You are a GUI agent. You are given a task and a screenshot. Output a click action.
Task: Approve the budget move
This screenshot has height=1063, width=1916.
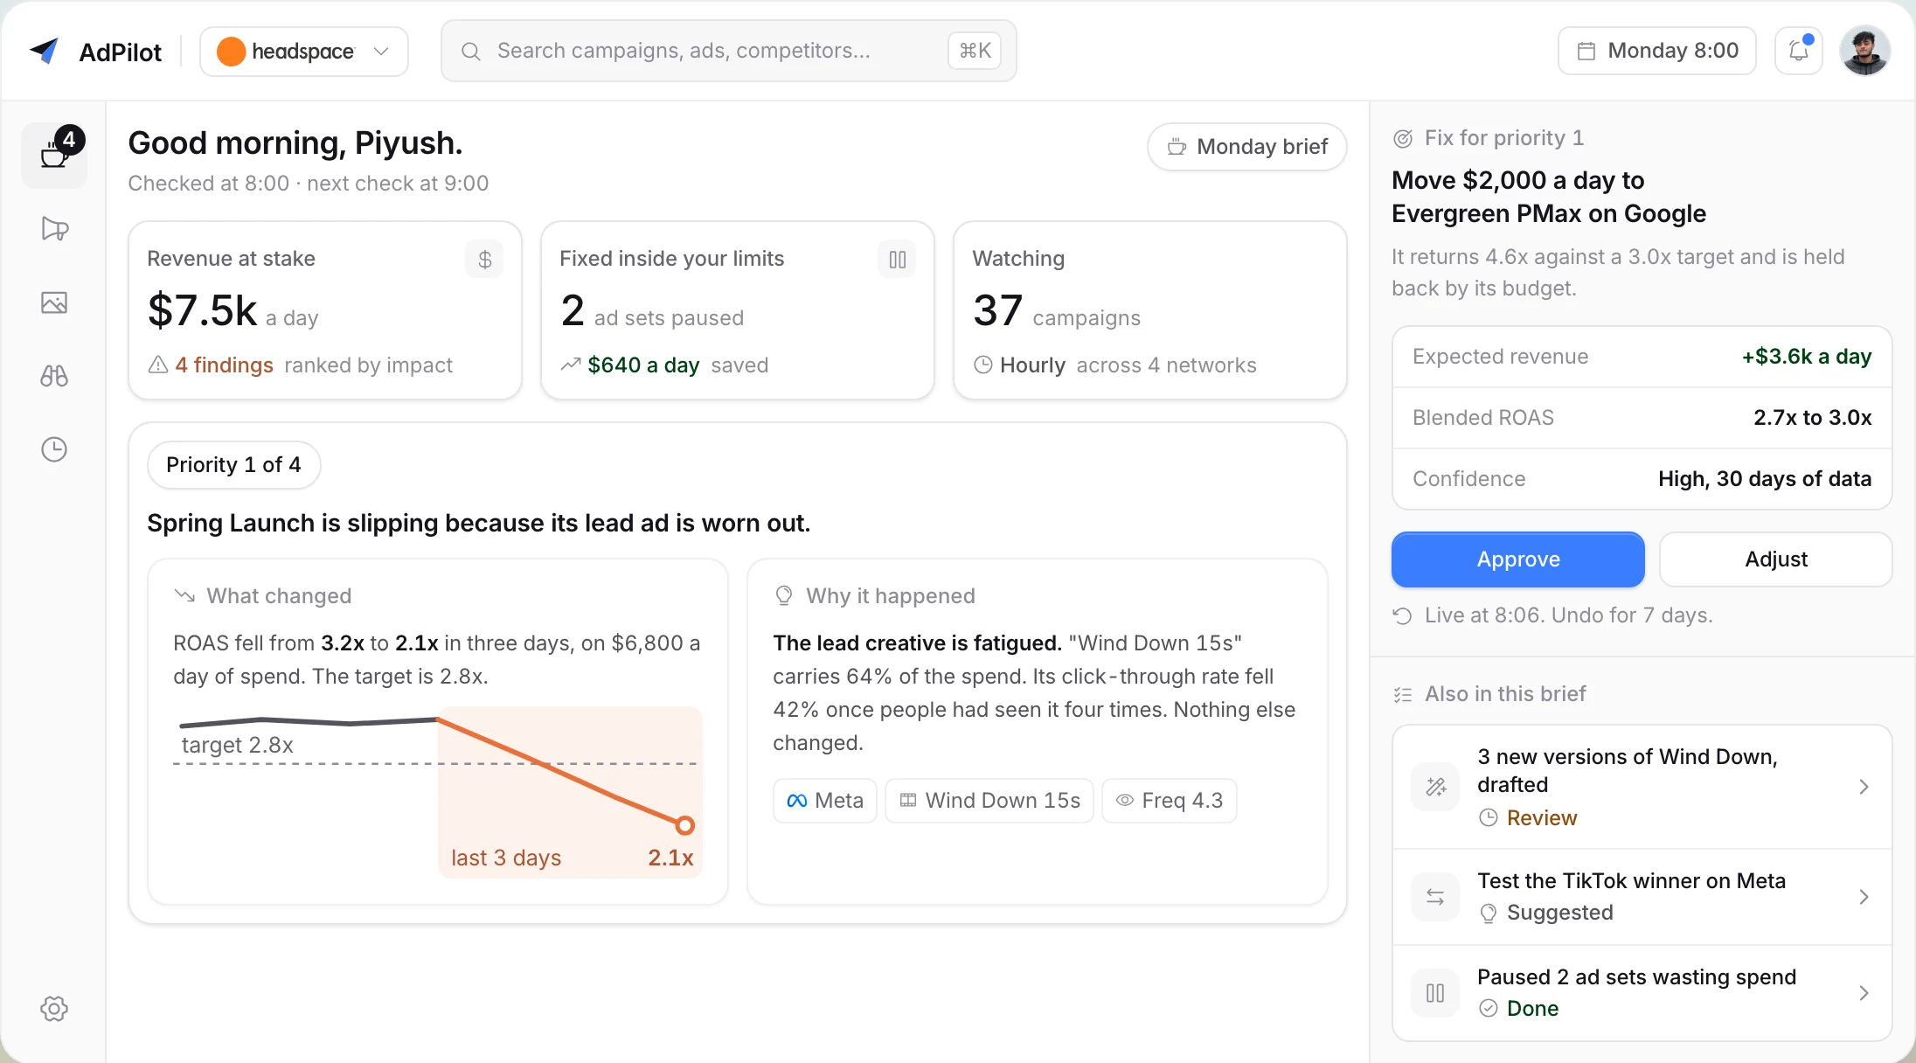(1518, 559)
